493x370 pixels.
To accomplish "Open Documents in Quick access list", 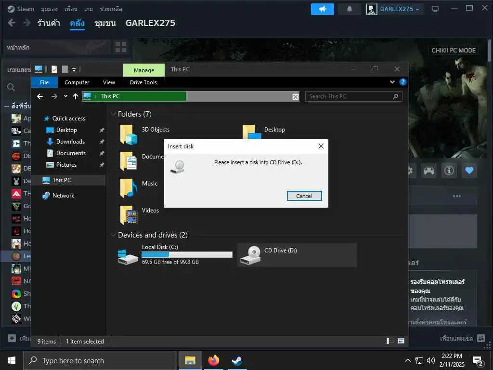I will pyautogui.click(x=71, y=153).
